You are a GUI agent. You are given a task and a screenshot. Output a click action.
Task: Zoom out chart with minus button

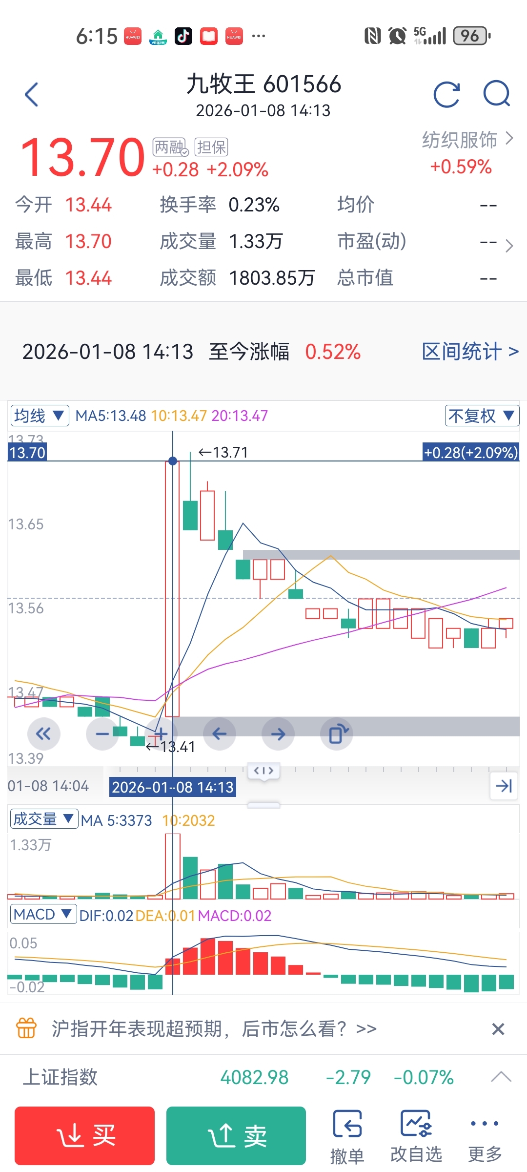pos(102,733)
